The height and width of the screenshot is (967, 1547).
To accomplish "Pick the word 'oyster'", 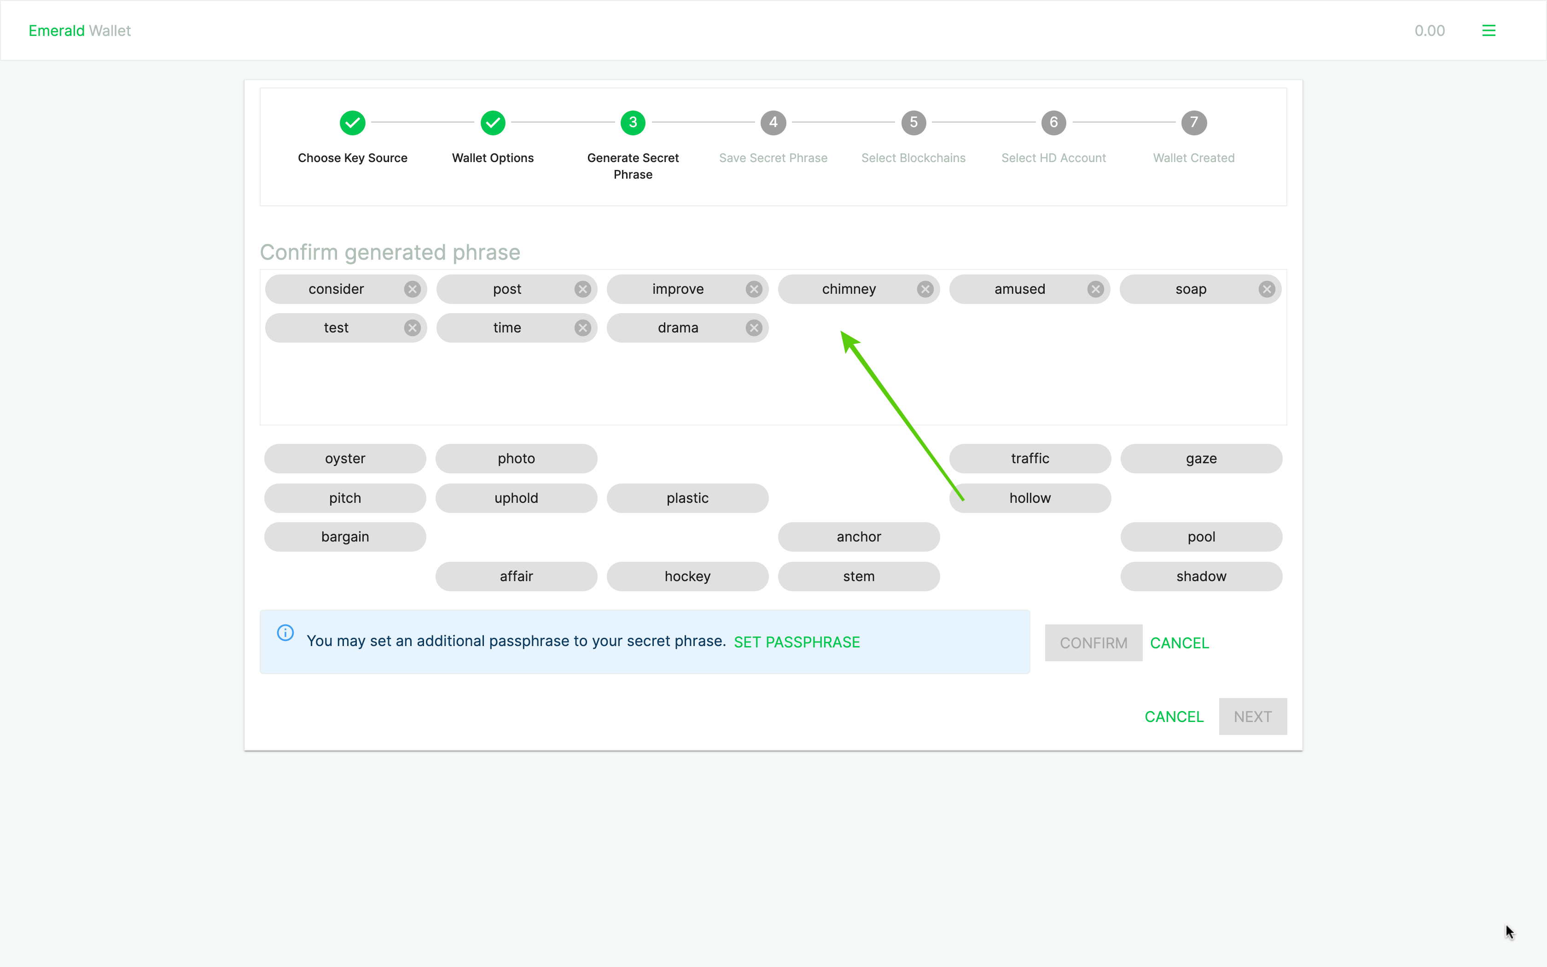I will point(344,459).
